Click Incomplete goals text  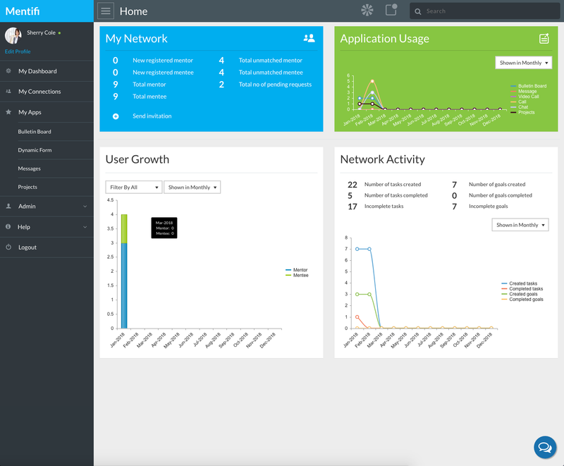(488, 206)
